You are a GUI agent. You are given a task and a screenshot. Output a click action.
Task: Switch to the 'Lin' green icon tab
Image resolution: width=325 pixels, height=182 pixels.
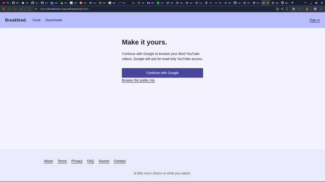coord(160,3)
